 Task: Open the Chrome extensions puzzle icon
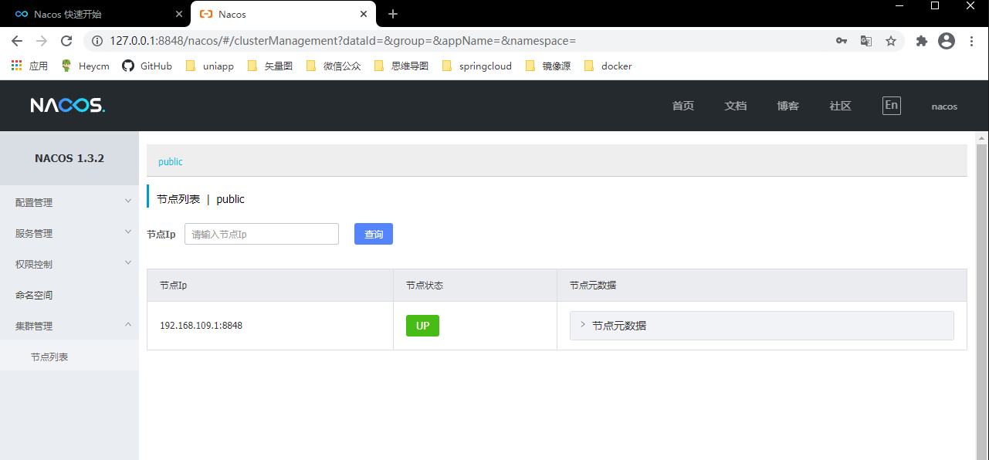pyautogui.click(x=921, y=41)
